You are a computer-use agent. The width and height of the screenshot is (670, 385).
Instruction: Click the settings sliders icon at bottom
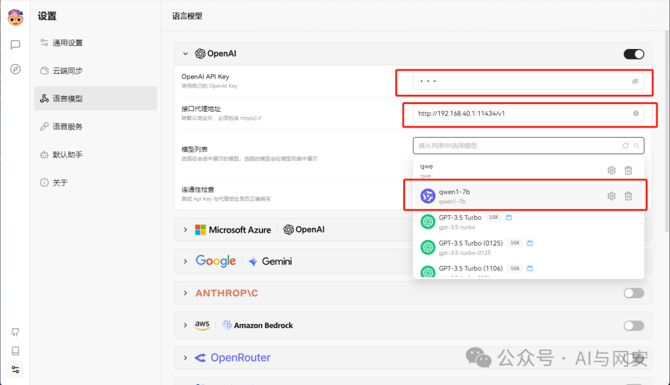pos(16,370)
